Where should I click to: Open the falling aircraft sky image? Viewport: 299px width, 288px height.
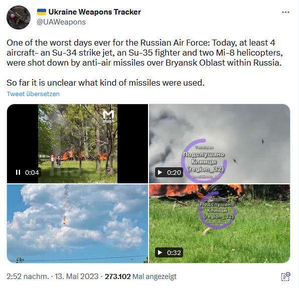77,223
